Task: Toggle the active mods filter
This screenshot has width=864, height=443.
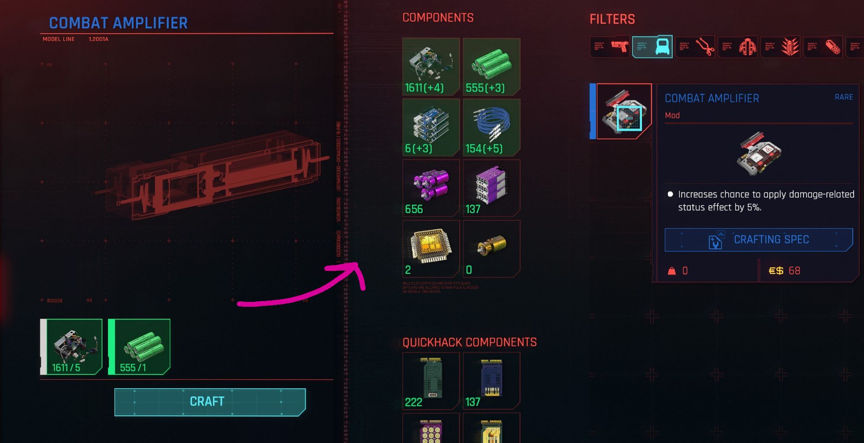Action: (x=652, y=47)
